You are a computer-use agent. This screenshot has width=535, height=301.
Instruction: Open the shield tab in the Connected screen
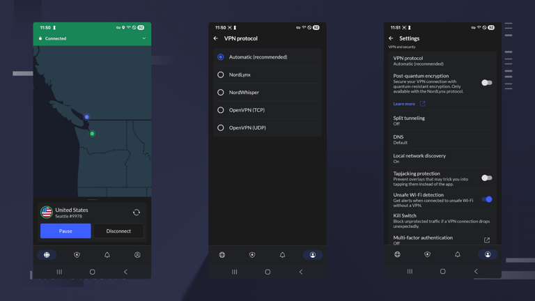click(x=77, y=255)
